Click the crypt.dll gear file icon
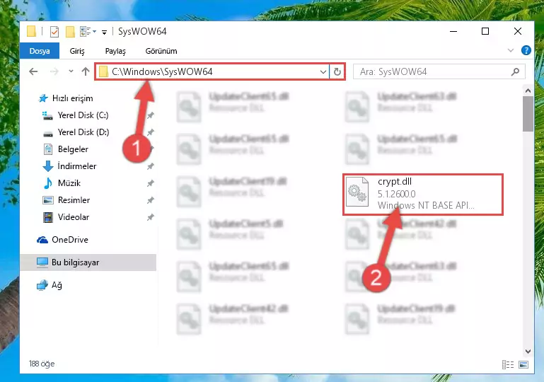 pos(357,192)
